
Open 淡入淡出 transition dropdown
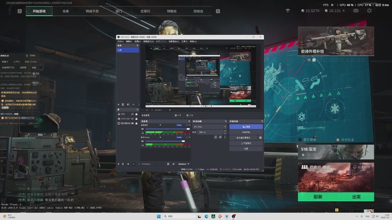[210, 127]
